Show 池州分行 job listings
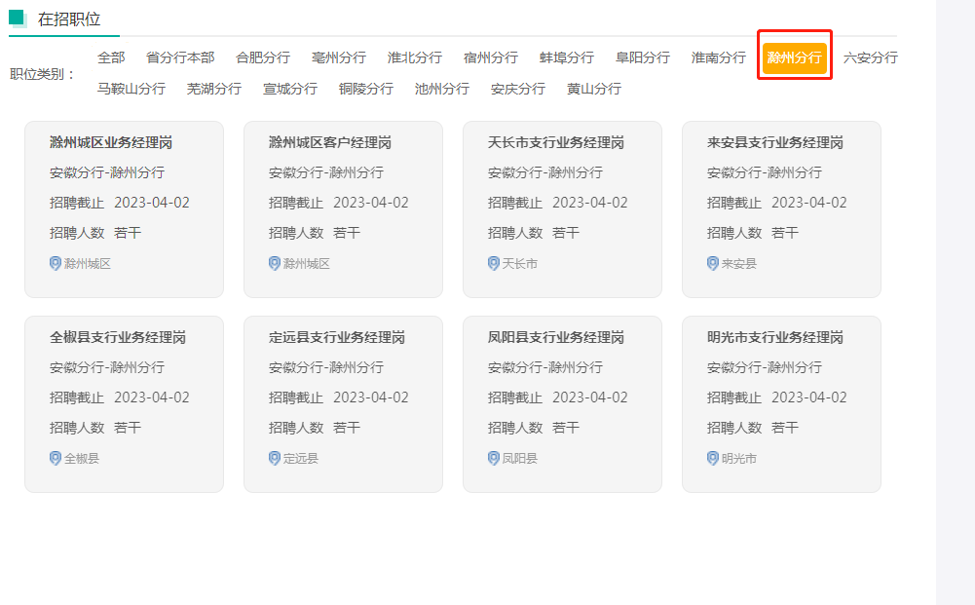This screenshot has width=975, height=605. tap(442, 89)
